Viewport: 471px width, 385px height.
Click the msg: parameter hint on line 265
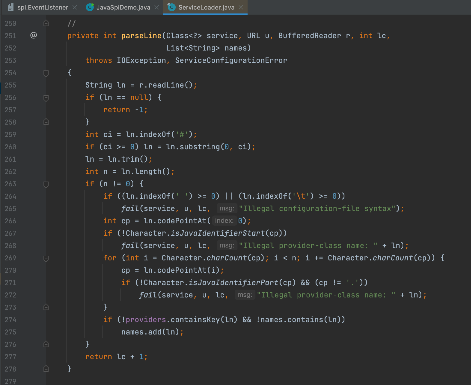coord(227,208)
